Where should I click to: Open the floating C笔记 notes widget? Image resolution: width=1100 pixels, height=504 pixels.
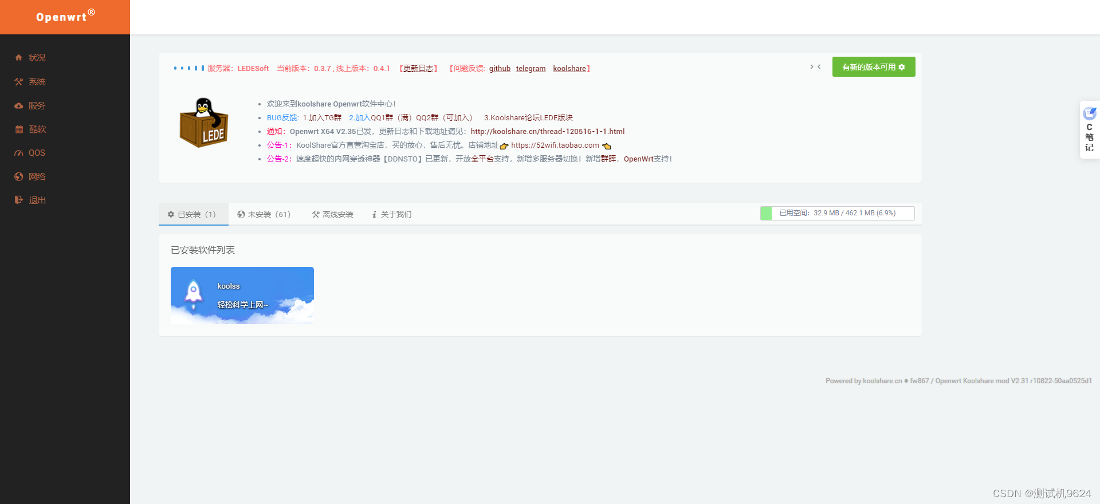pyautogui.click(x=1090, y=130)
